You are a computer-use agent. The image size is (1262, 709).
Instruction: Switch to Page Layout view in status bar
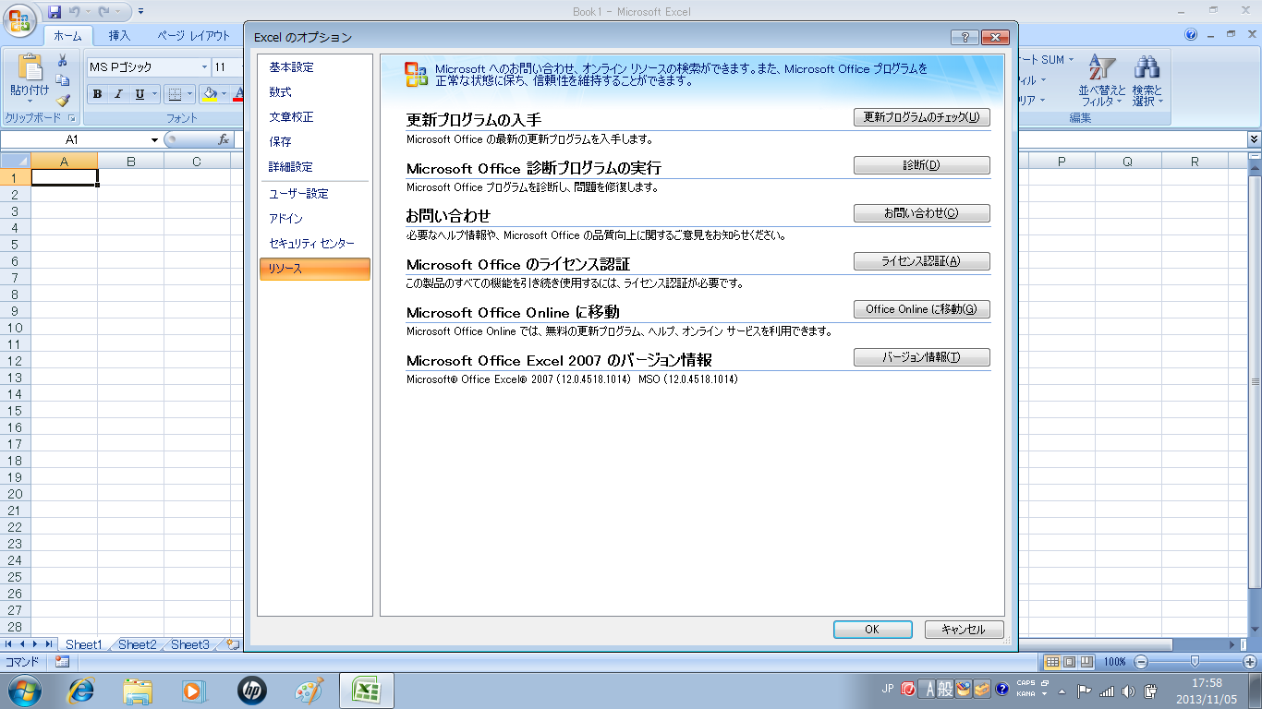(x=1069, y=662)
